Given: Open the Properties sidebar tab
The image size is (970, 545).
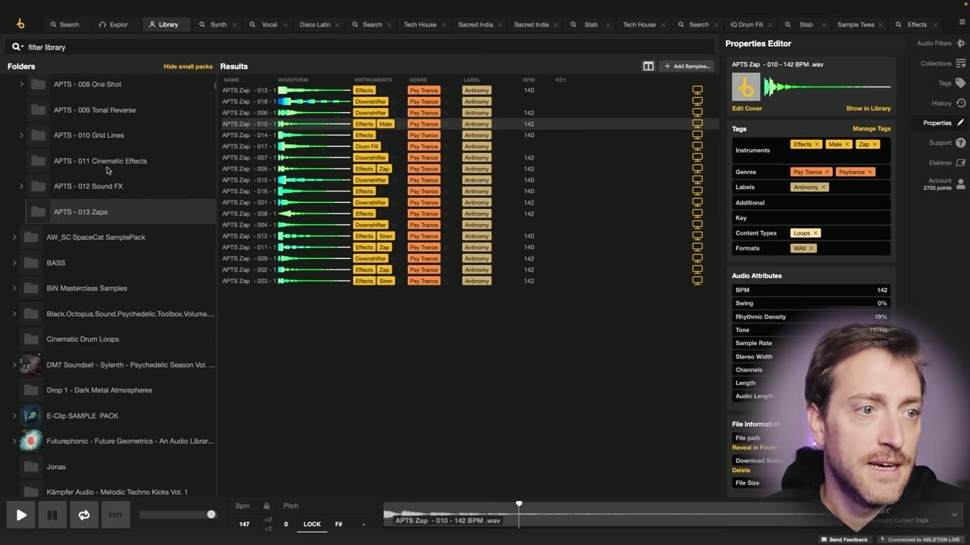Looking at the screenshot, I should 943,123.
